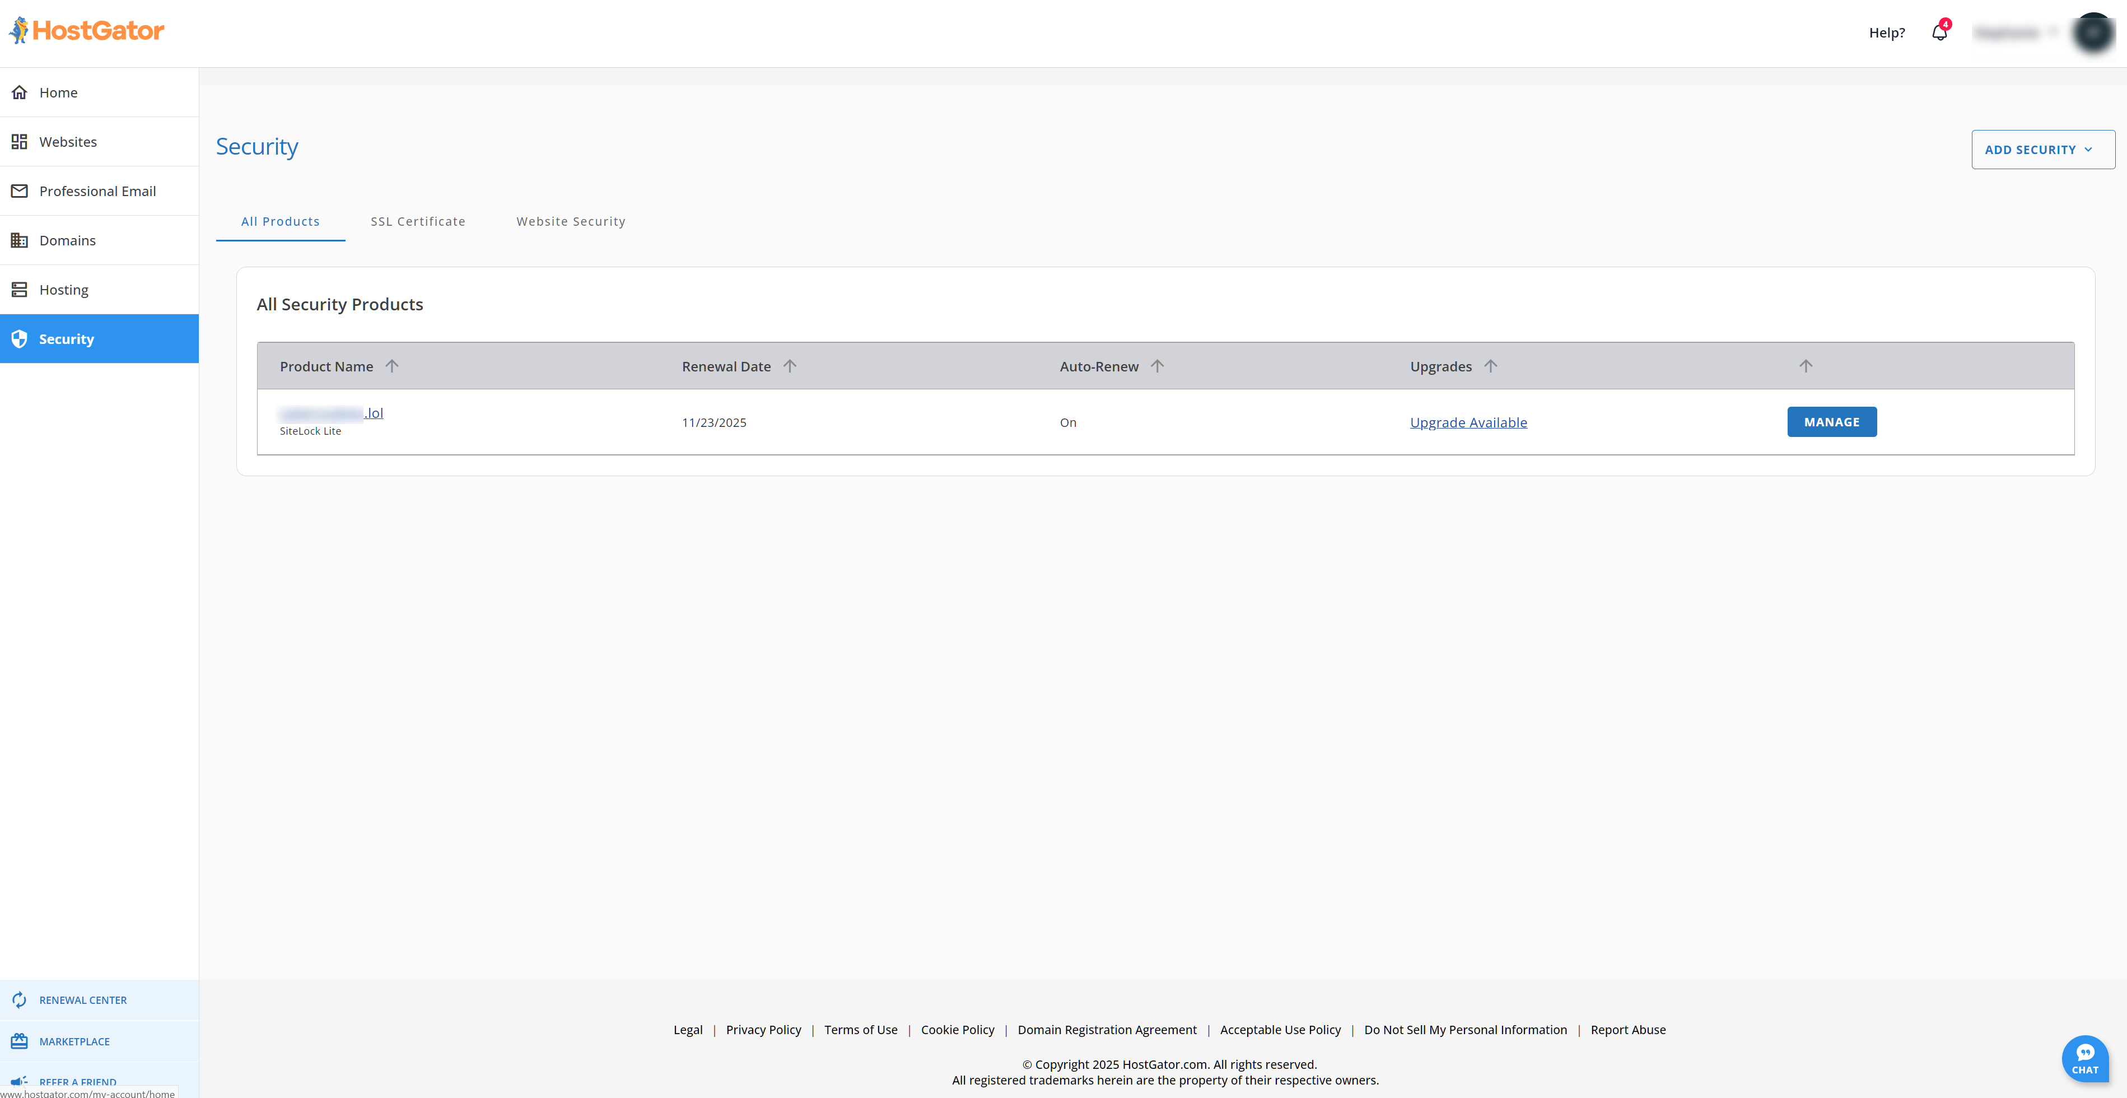Click the Manage button for SiteLock Lite
The height and width of the screenshot is (1098, 2127).
[x=1831, y=422]
